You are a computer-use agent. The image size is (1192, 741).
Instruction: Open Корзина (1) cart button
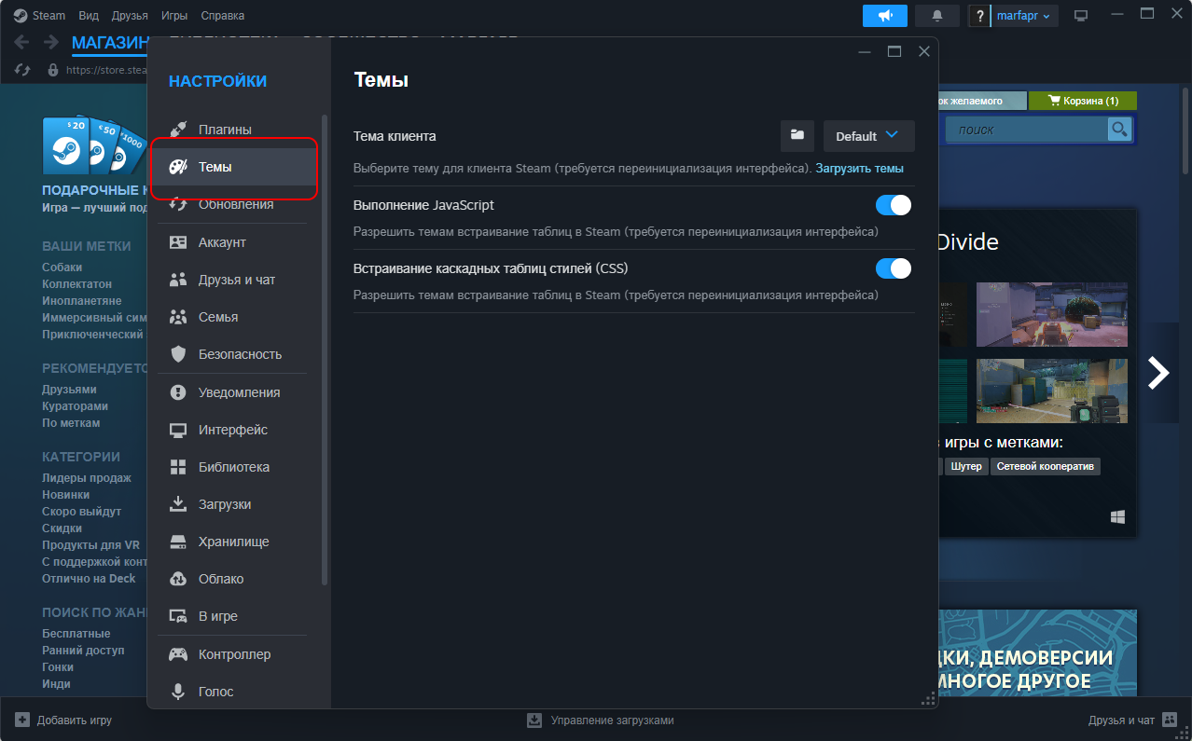[1082, 101]
